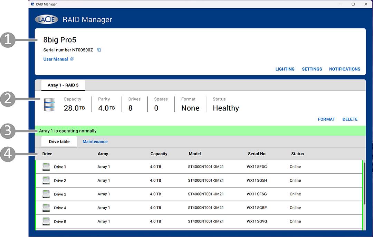Open the User Manual link
The width and height of the screenshot is (373, 237).
pyautogui.click(x=55, y=59)
